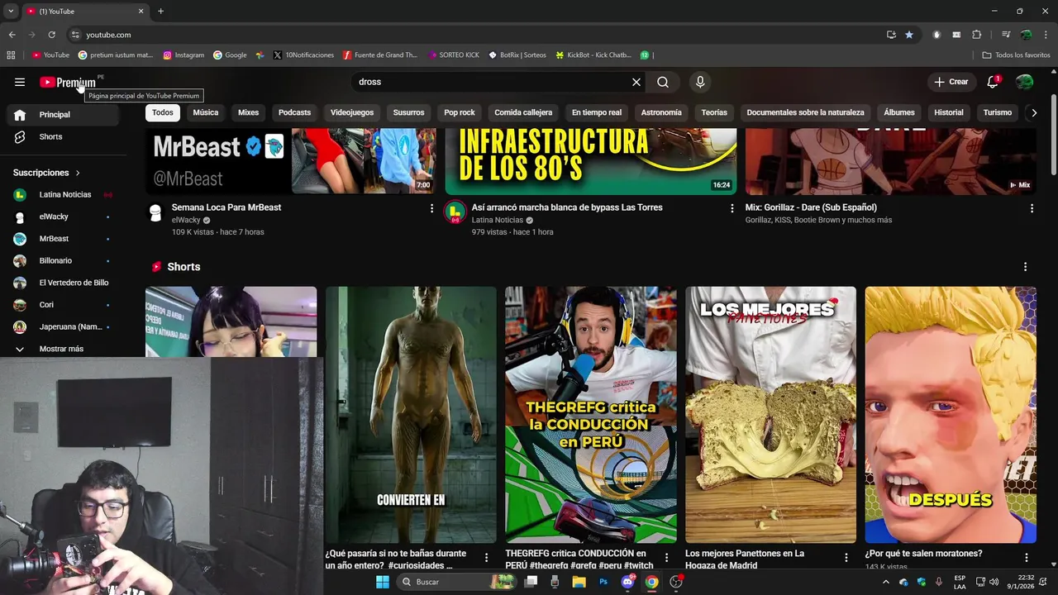The height and width of the screenshot is (595, 1058).
Task: Open elWacky subscription channel
Action: coord(63,217)
